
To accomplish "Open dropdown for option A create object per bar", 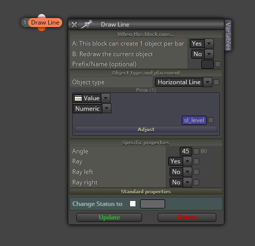I will 209,44.
